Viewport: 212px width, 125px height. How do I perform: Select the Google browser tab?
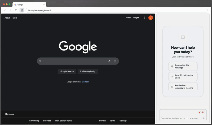point(29,4)
